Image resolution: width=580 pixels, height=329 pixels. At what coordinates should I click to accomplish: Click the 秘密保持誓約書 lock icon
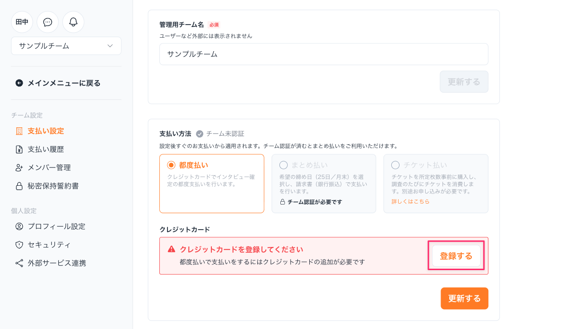click(x=19, y=186)
